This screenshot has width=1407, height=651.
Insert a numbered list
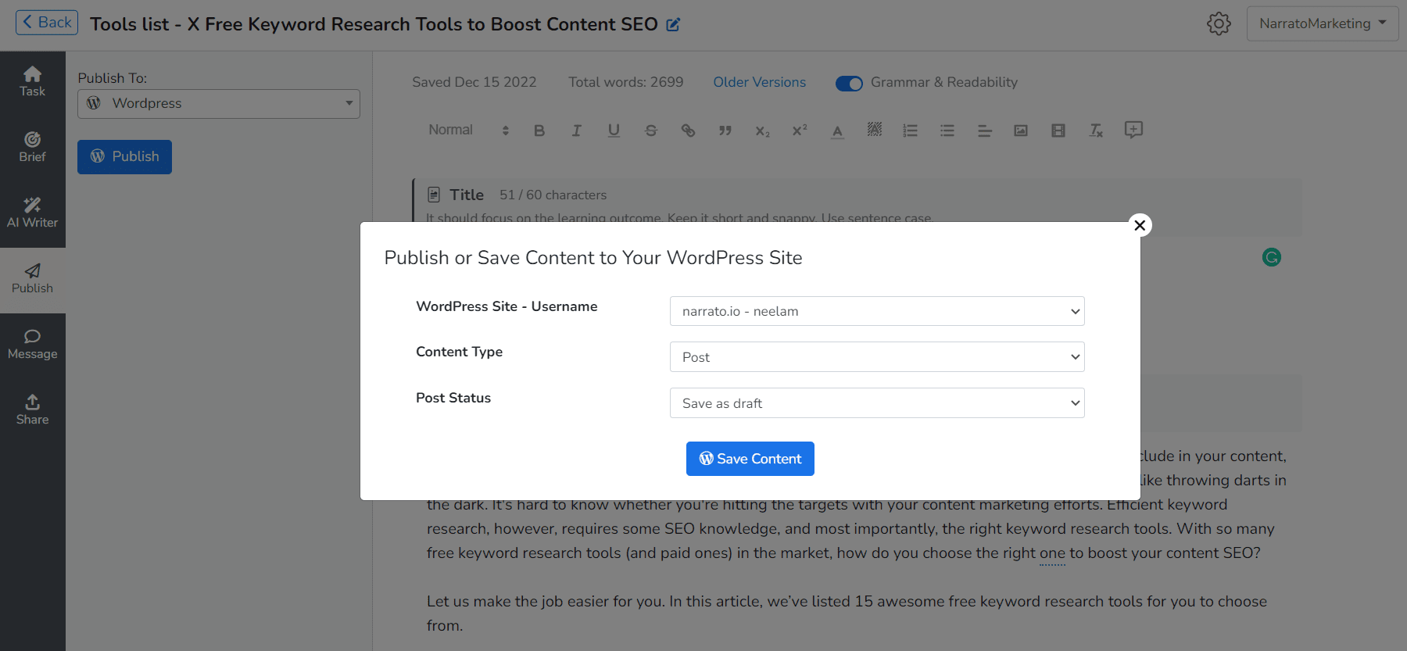(x=911, y=131)
